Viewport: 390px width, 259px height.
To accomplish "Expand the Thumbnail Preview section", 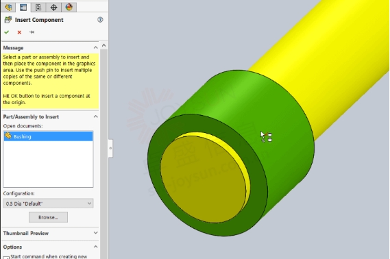I will [95, 233].
